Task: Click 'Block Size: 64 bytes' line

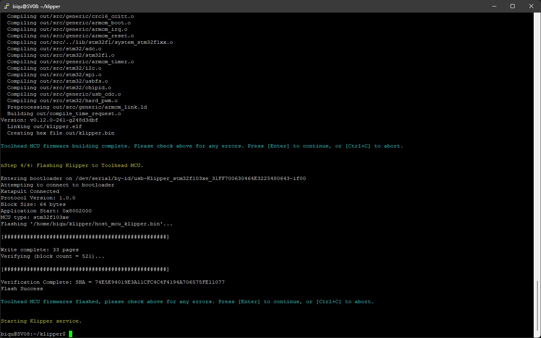Action: [33, 204]
